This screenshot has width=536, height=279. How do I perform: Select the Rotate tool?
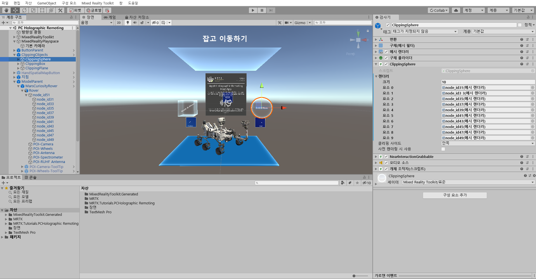[24, 10]
